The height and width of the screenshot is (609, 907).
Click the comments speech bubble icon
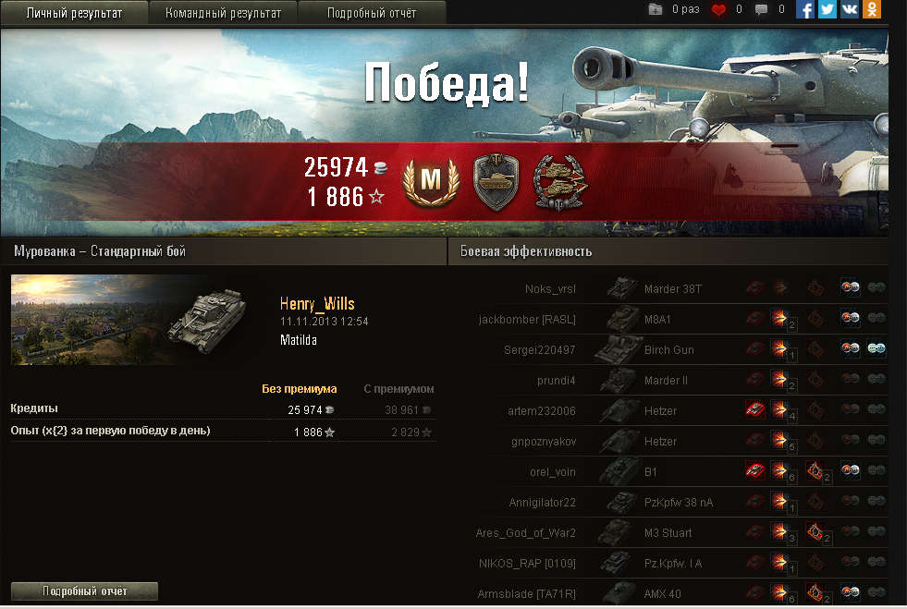761,10
